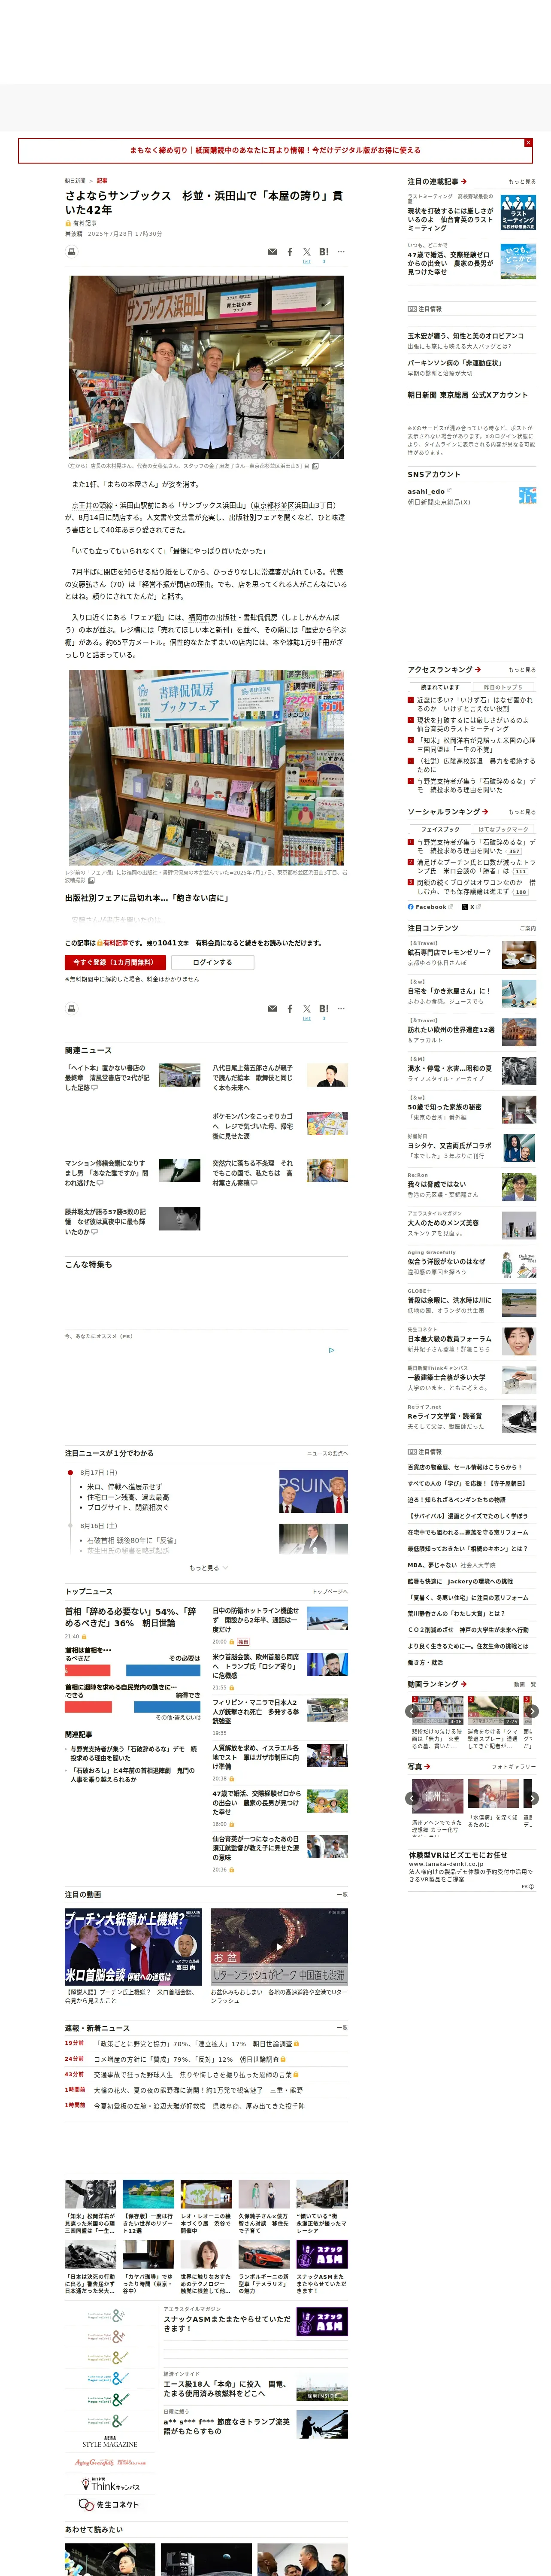Play the プーチン大統領が上機嫌 video
Screen dimensions: 551x2576
tap(134, 1947)
